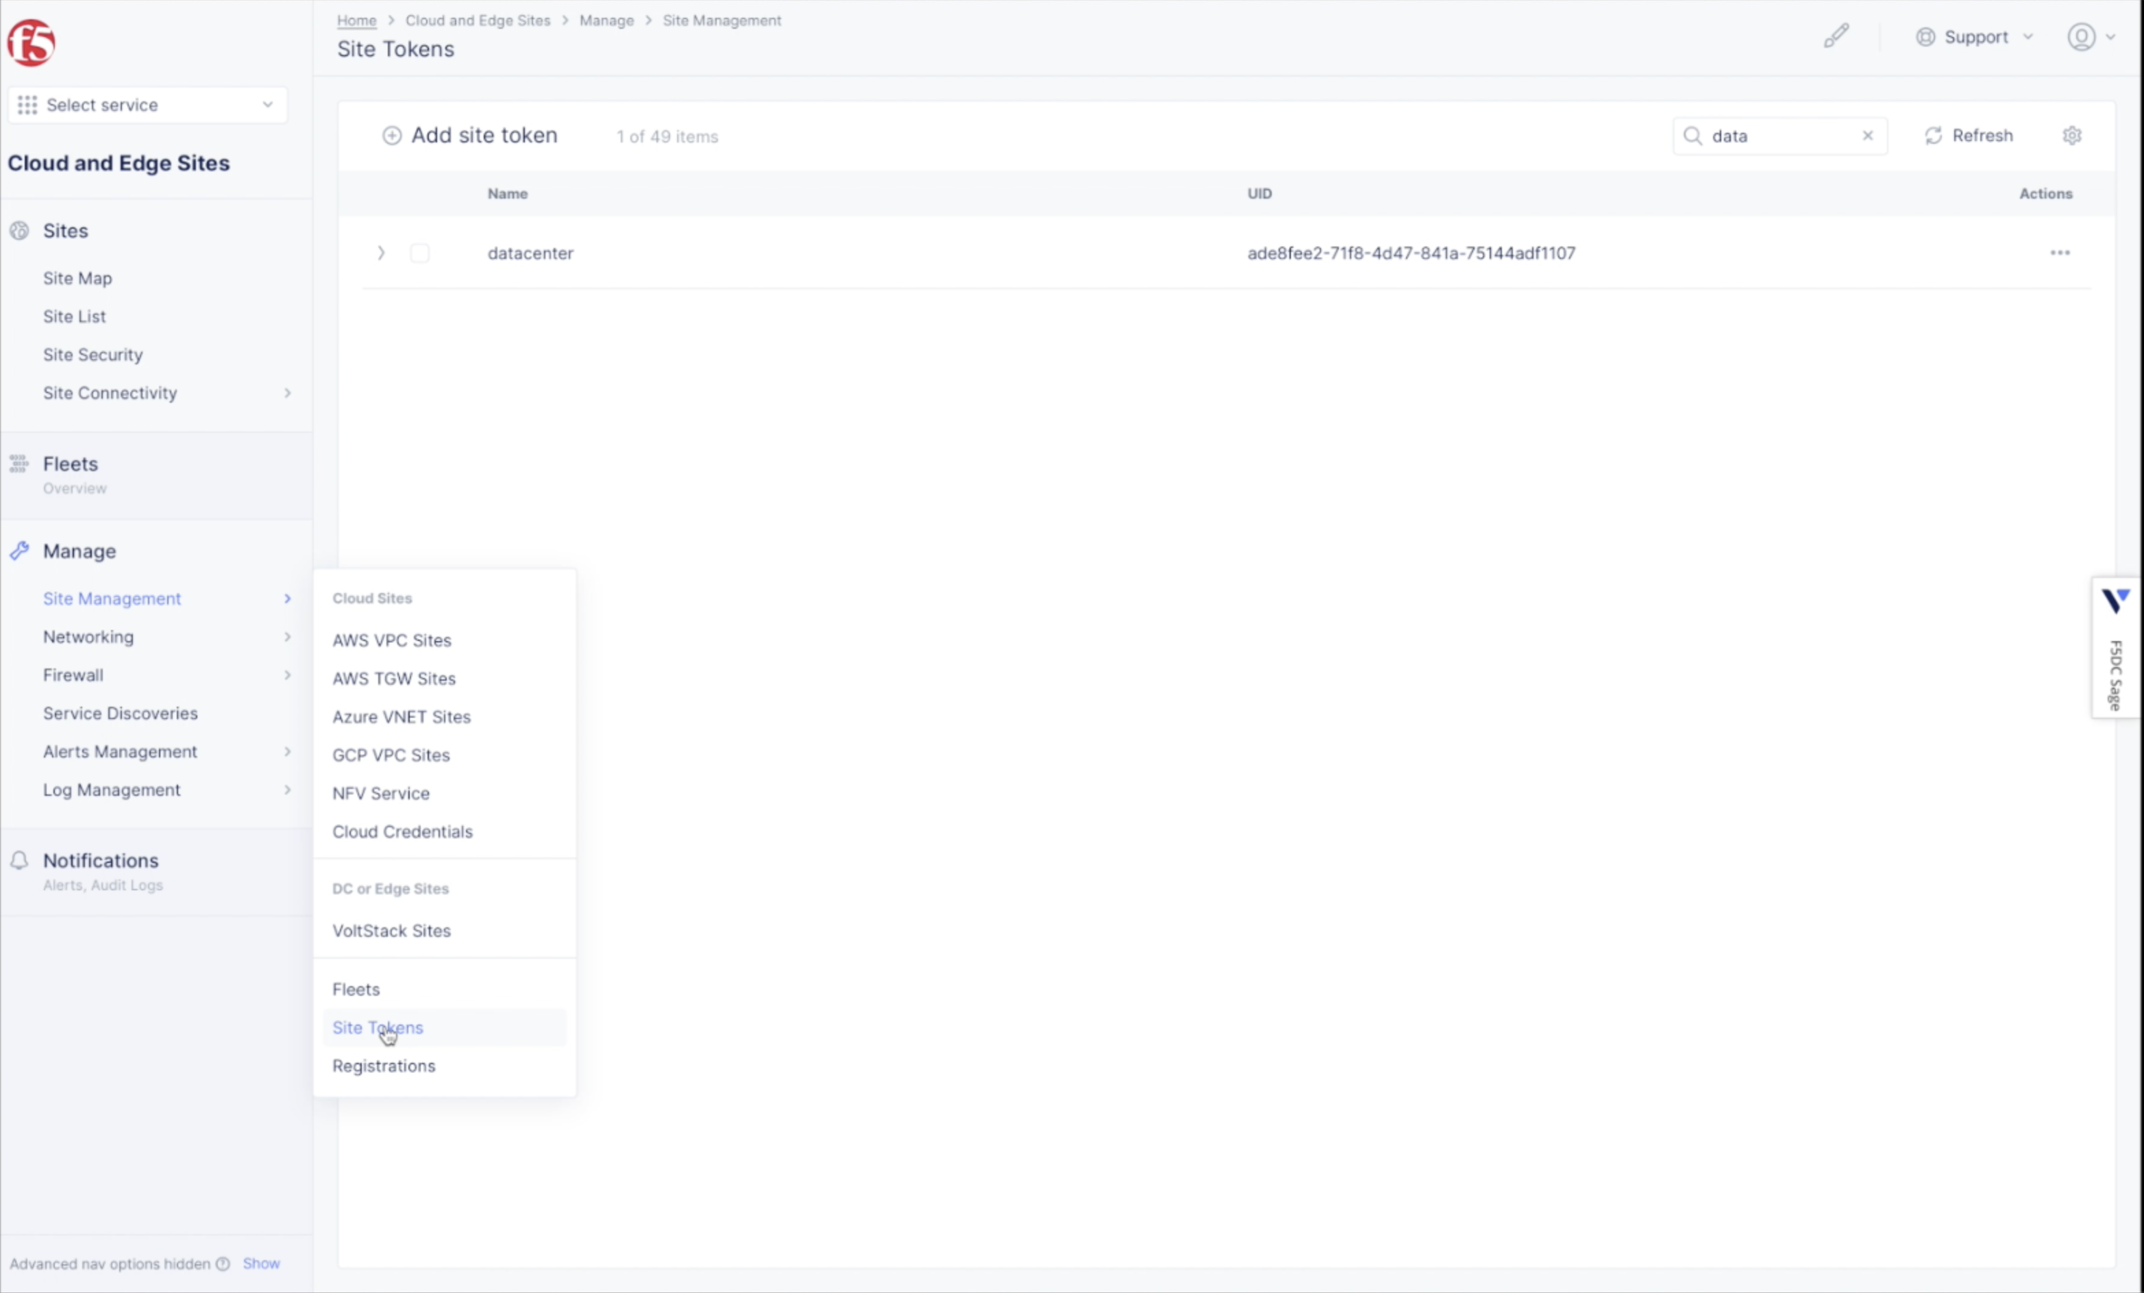The width and height of the screenshot is (2144, 1293).
Task: Clear the search with the X icon
Action: tap(1867, 136)
